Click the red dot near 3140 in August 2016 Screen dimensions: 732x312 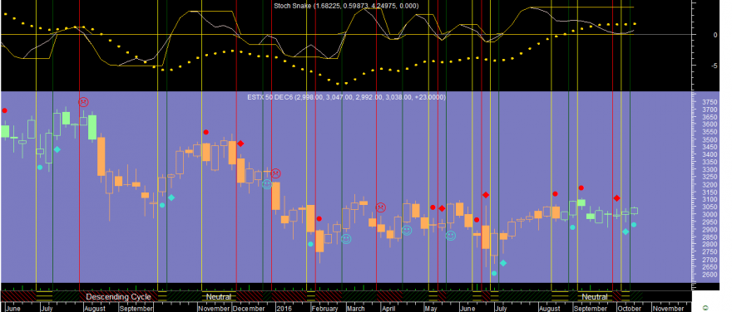[x=555, y=193]
